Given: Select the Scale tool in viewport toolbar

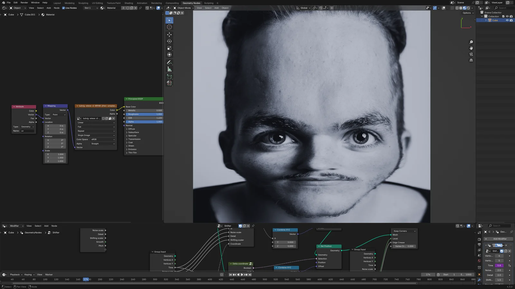Looking at the screenshot, I should 169,48.
